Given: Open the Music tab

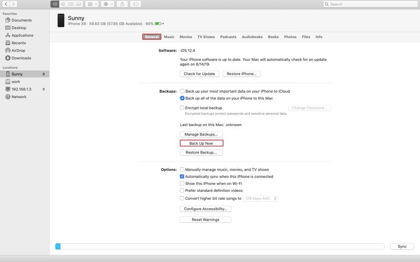Looking at the screenshot, I should [x=169, y=37].
